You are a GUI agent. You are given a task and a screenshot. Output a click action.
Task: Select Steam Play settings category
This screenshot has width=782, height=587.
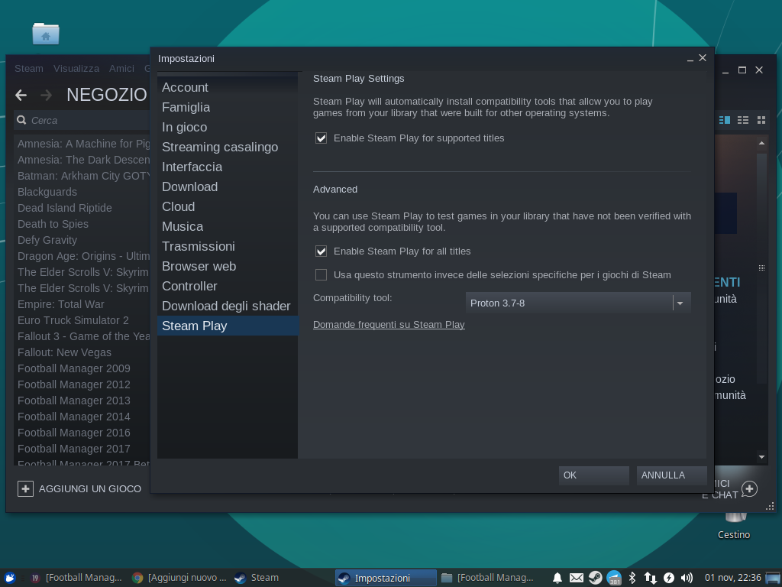(228, 326)
